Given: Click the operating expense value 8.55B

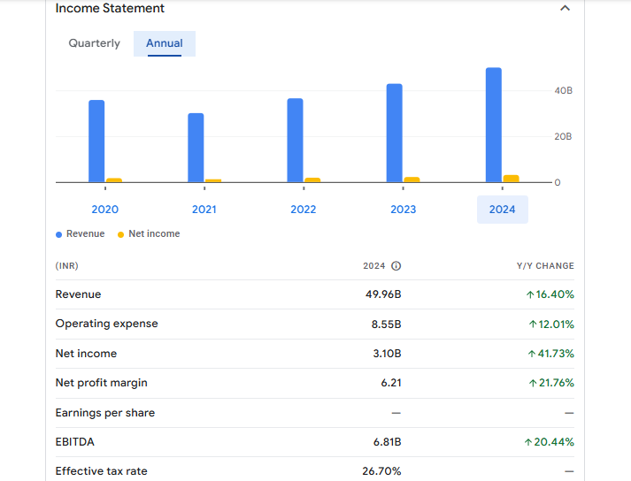Looking at the screenshot, I should pyautogui.click(x=387, y=324).
